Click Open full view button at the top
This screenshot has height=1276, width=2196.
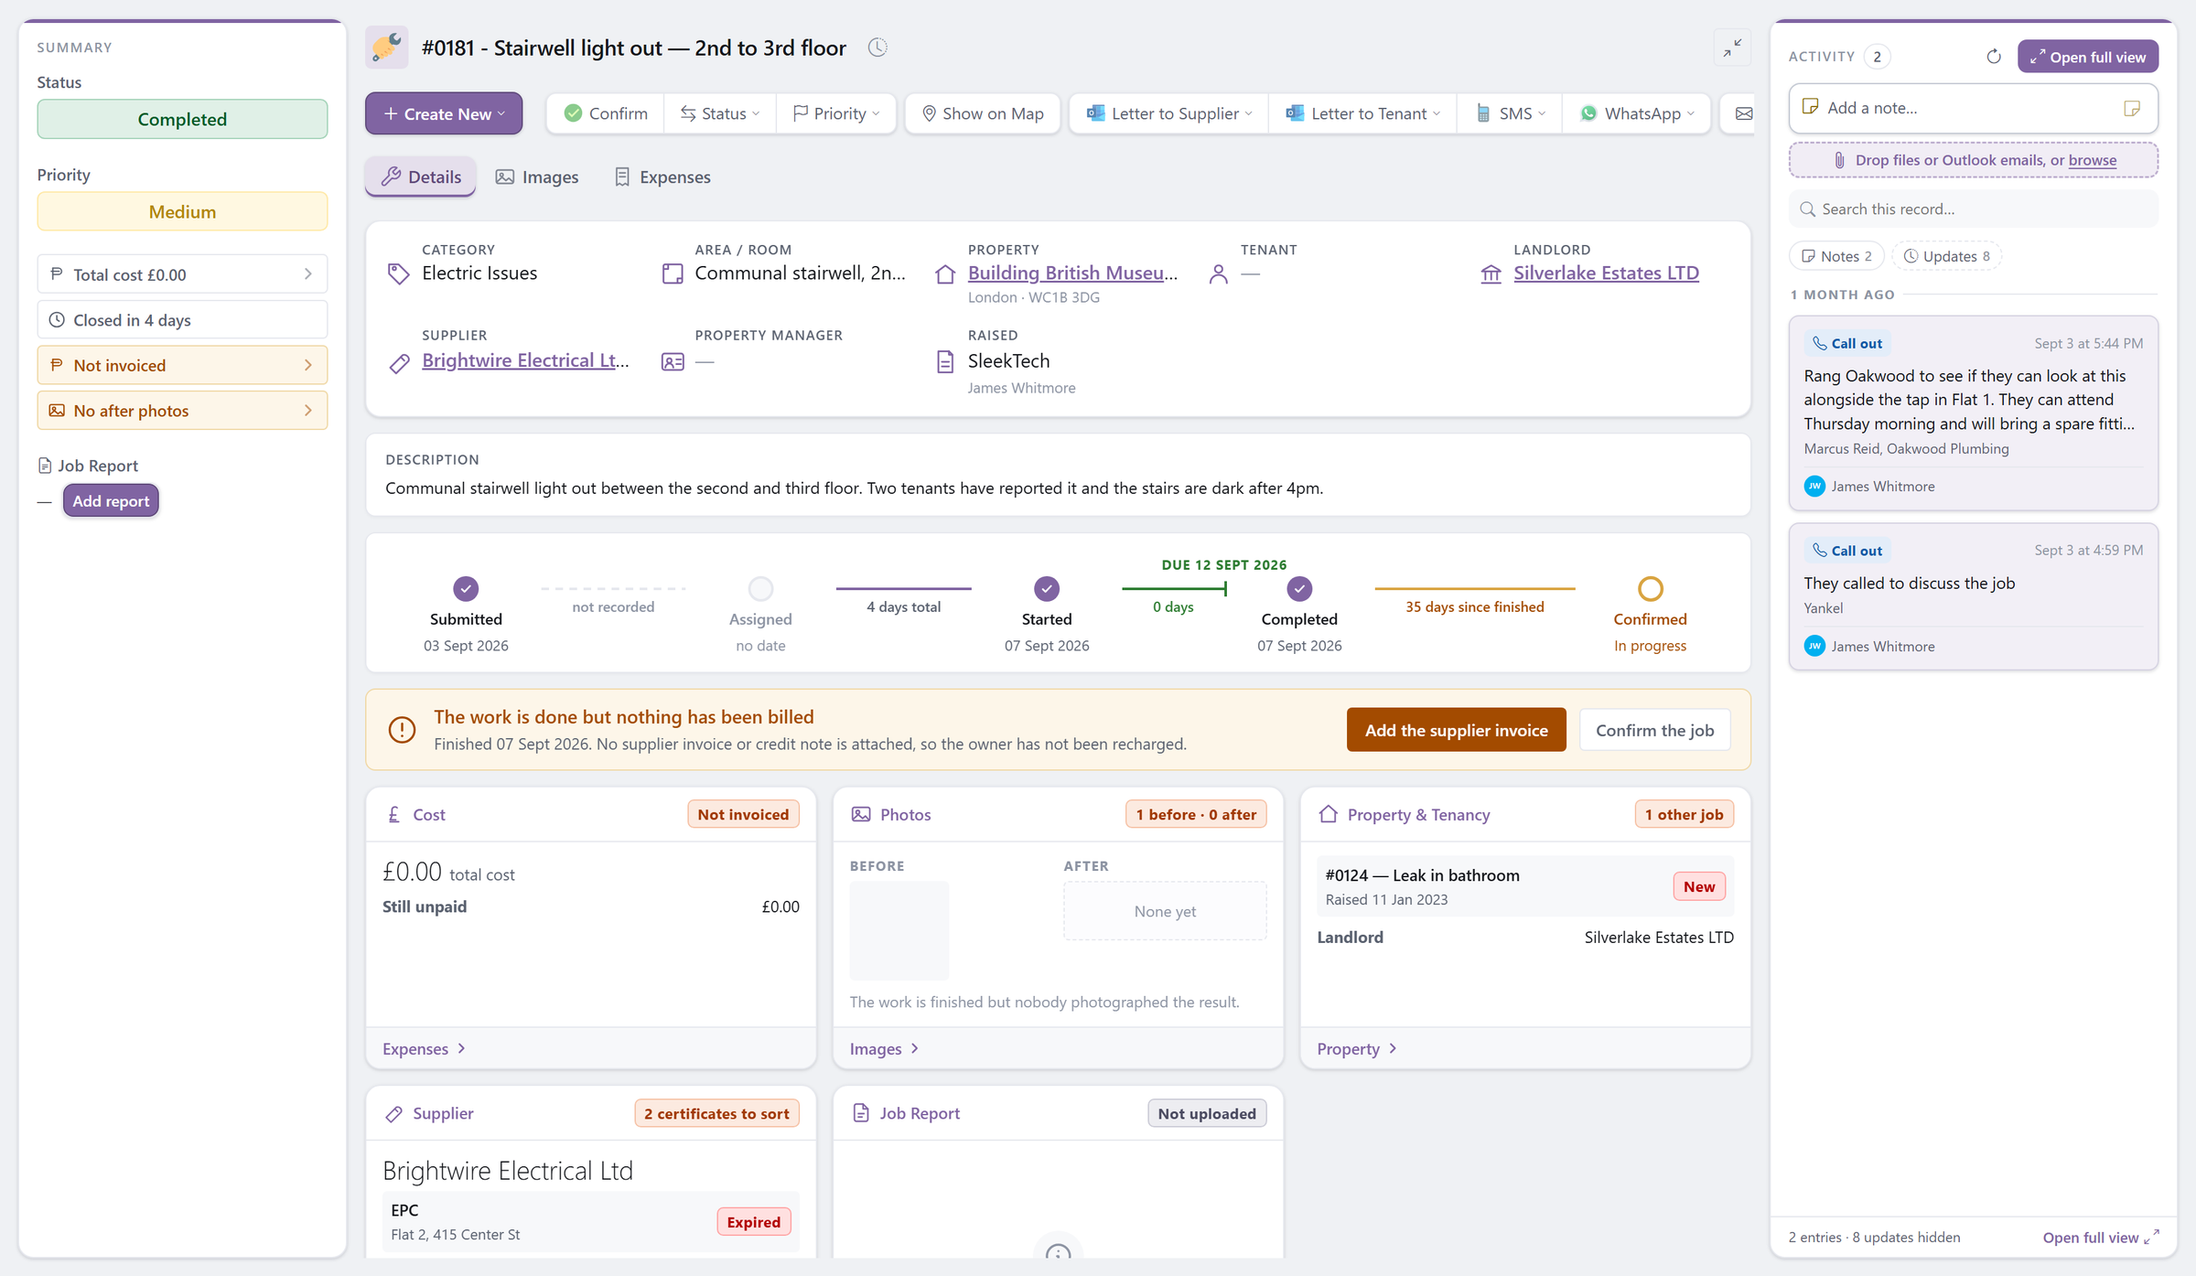[x=2088, y=57]
